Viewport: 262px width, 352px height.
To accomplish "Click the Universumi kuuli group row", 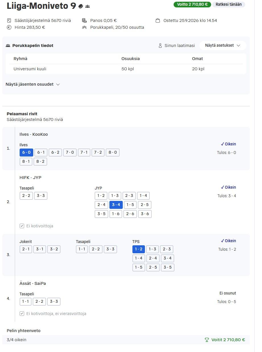I will pos(126,69).
